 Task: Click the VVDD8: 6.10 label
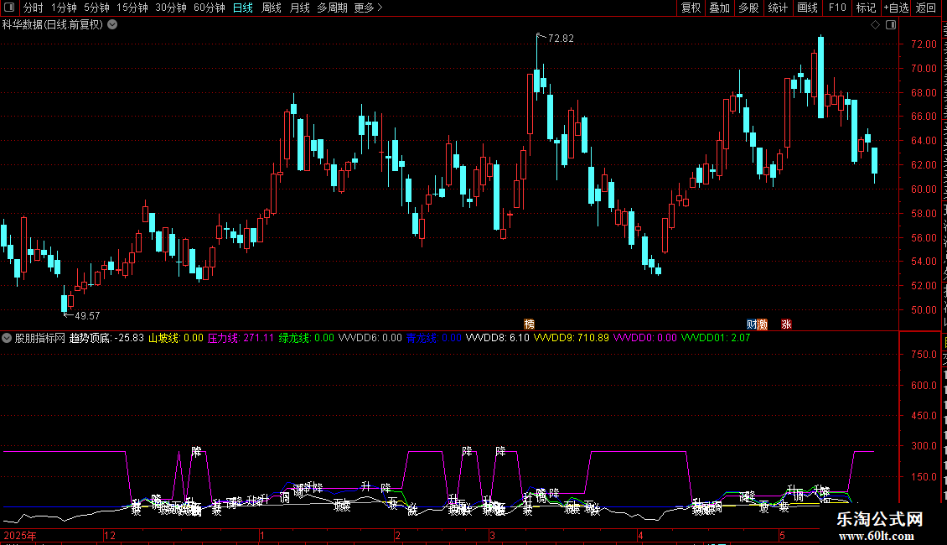click(x=498, y=338)
